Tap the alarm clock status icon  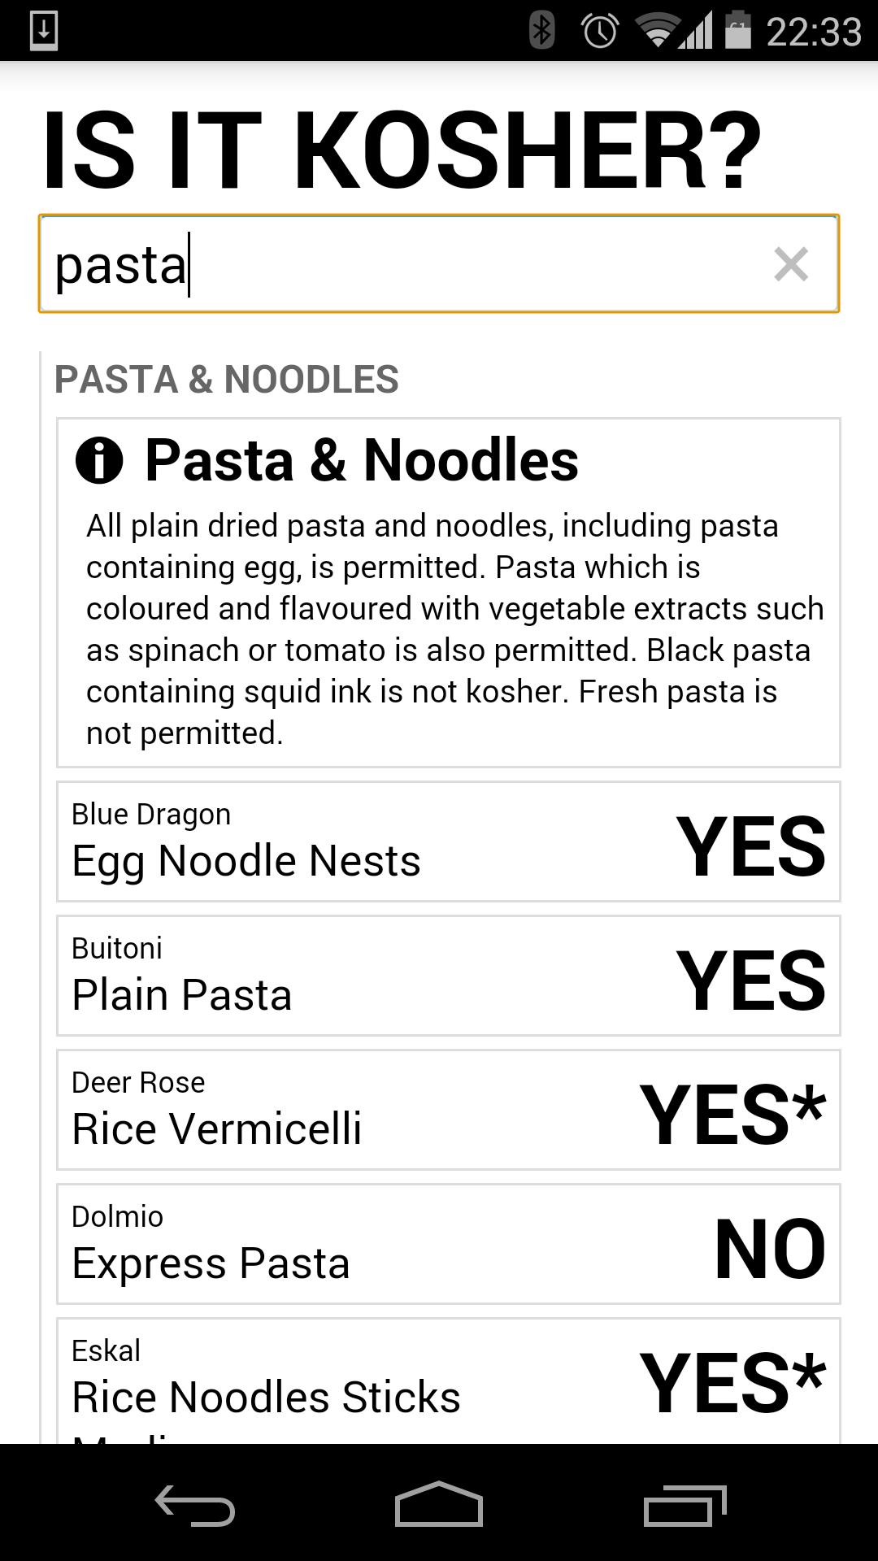(600, 31)
